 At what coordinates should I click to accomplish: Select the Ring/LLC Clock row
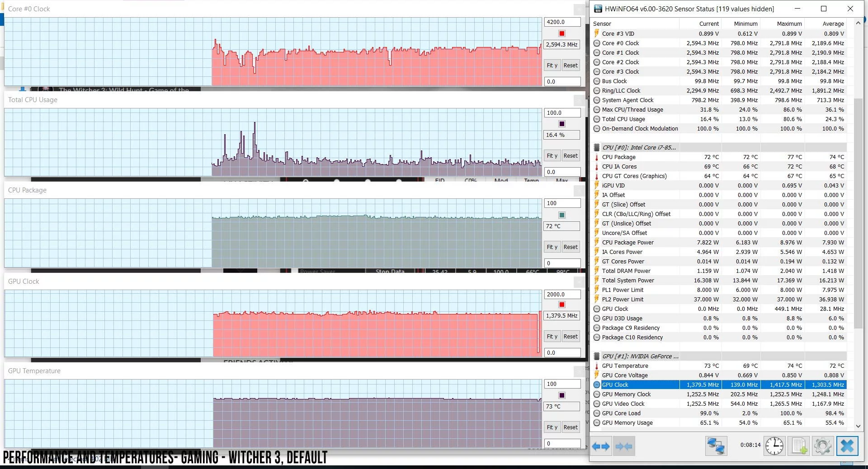(x=719, y=90)
